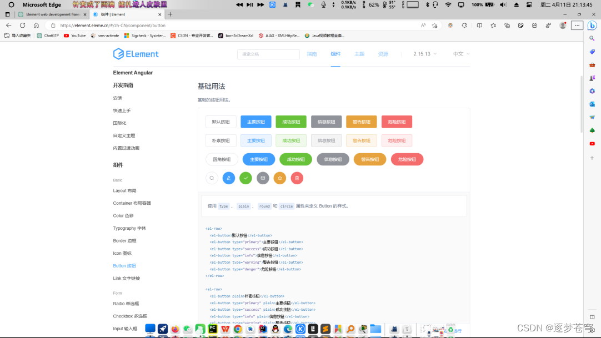The width and height of the screenshot is (601, 338).
Task: Select the 组件 | Element browser tab
Action: pos(128,14)
